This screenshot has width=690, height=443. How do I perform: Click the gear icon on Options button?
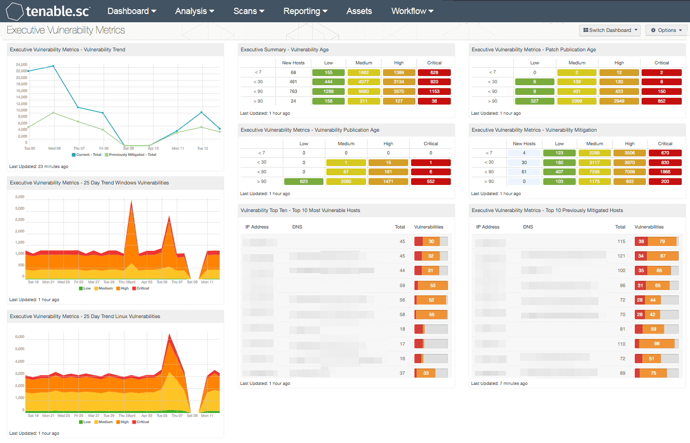point(653,30)
